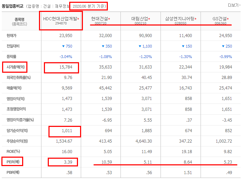This screenshot has height=179, width=242.
Task: Click PBR value 1.51
Action: click(x=188, y=173)
